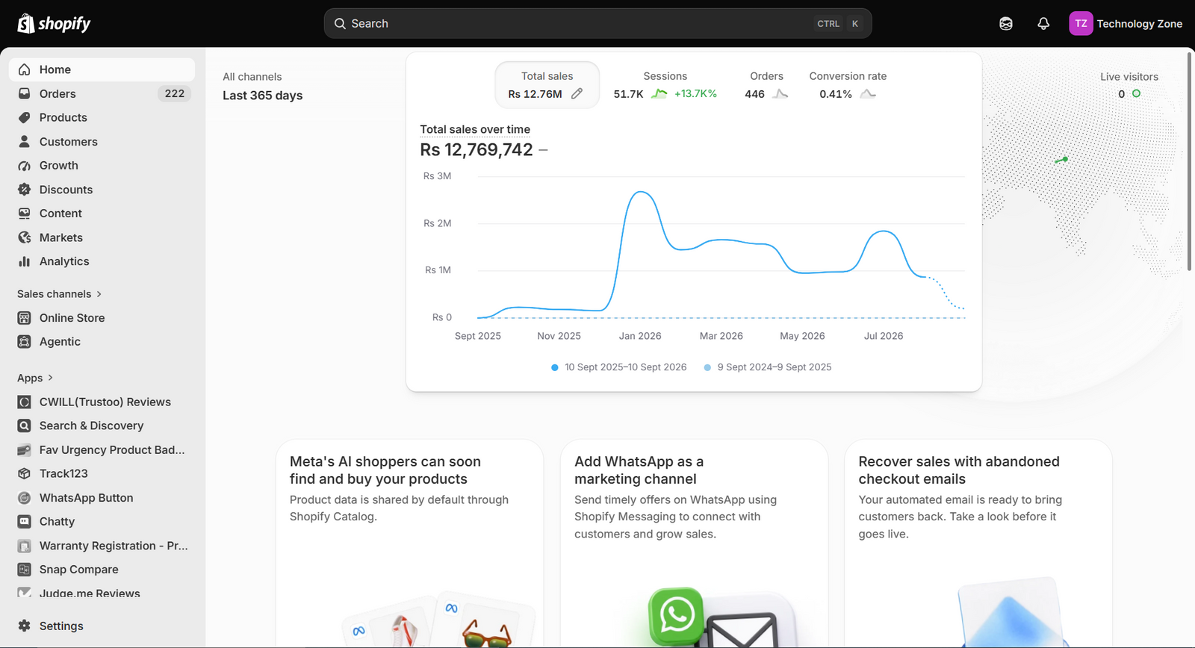The height and width of the screenshot is (648, 1195).
Task: Click the Growth gauge icon
Action: tap(25, 166)
